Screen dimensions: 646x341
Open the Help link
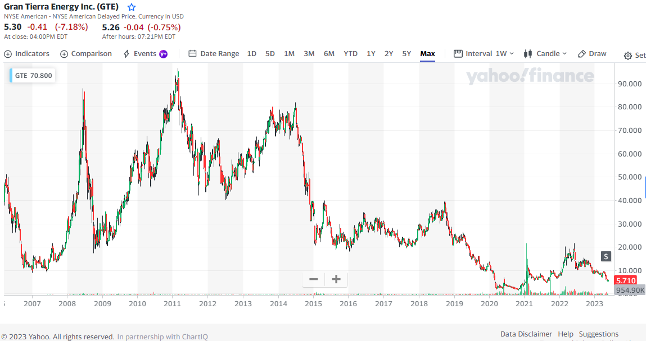[x=566, y=334]
